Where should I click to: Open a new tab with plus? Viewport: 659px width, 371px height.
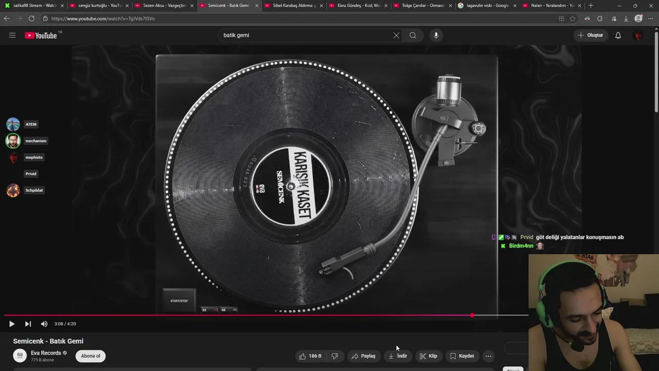tap(591, 6)
